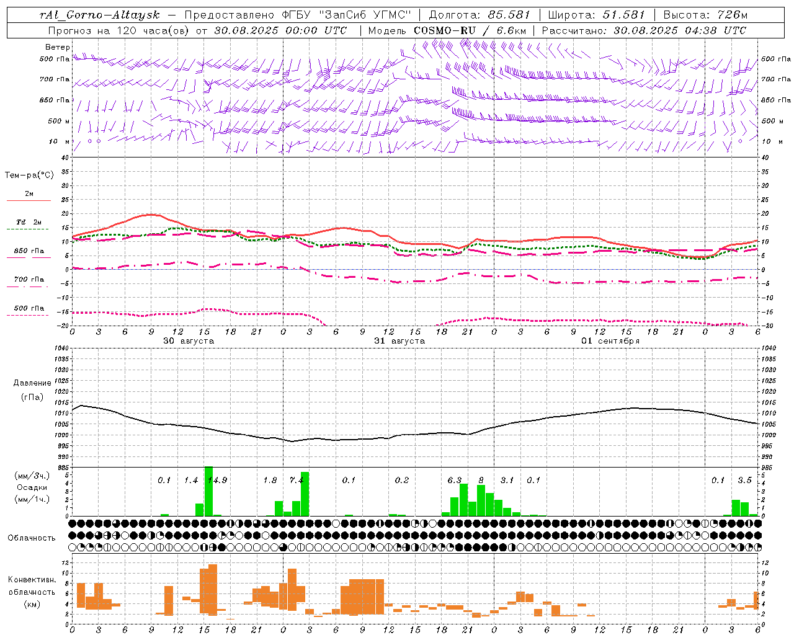Image resolution: width=794 pixels, height=635 pixels.
Task: Click the Осадки precipitation panel label
Action: point(32,487)
